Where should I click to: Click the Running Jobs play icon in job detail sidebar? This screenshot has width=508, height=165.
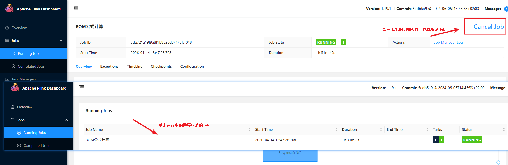[13, 53]
